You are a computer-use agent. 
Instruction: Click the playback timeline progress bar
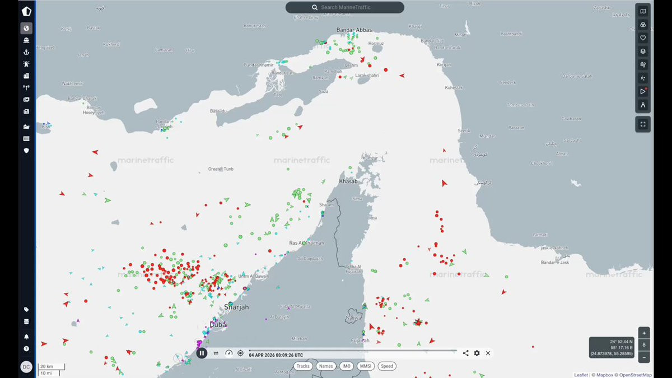353,351
